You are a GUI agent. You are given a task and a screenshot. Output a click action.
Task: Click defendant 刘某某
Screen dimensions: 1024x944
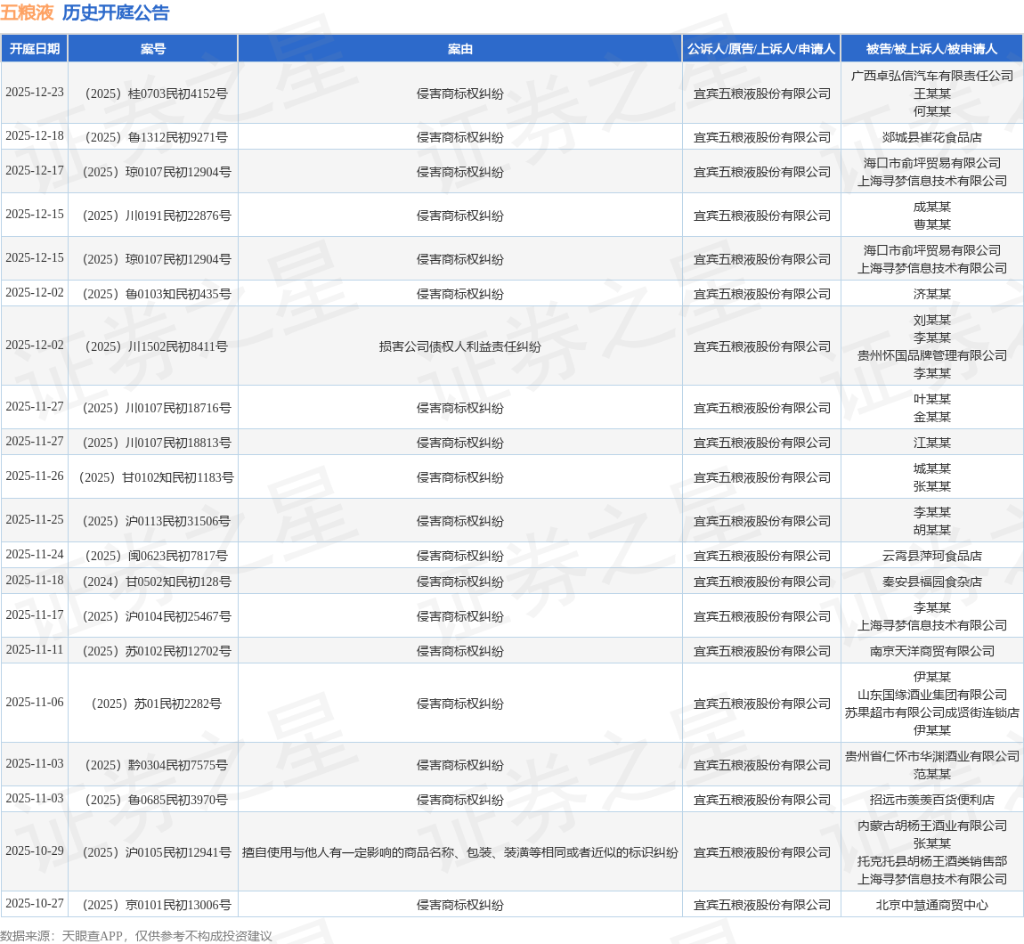(932, 320)
